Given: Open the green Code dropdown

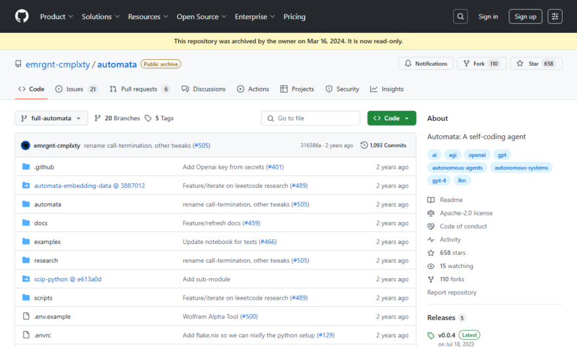Looking at the screenshot, I should coord(391,118).
